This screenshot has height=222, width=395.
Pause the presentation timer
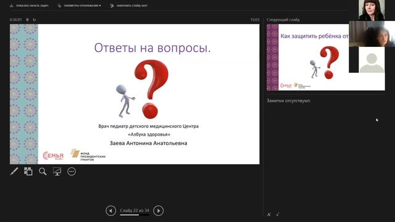(27, 20)
